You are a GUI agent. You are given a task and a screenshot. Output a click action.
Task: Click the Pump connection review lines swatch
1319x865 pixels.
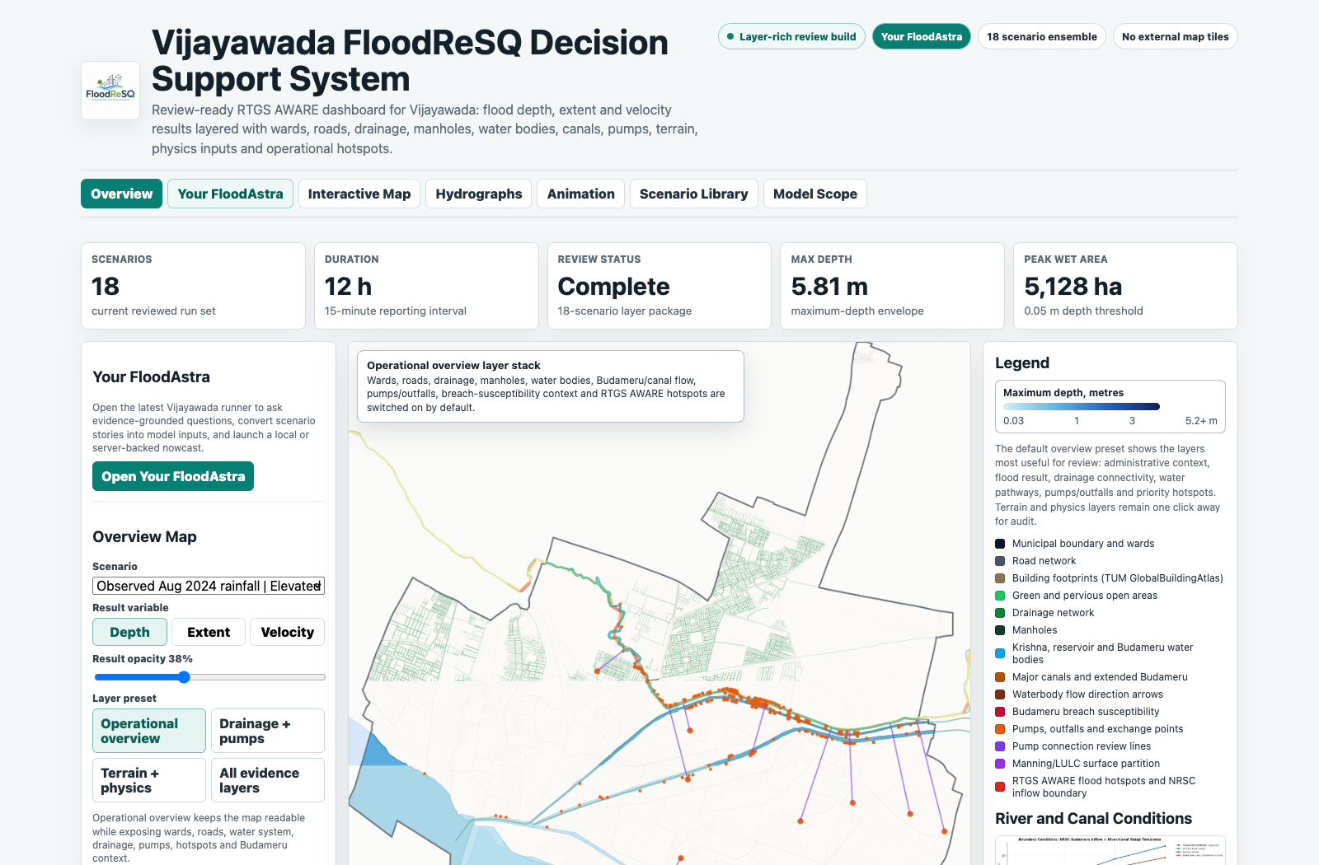point(1000,746)
